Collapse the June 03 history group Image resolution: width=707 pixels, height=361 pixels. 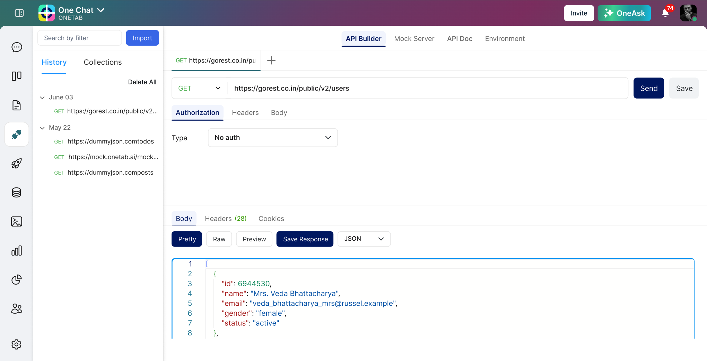(42, 97)
